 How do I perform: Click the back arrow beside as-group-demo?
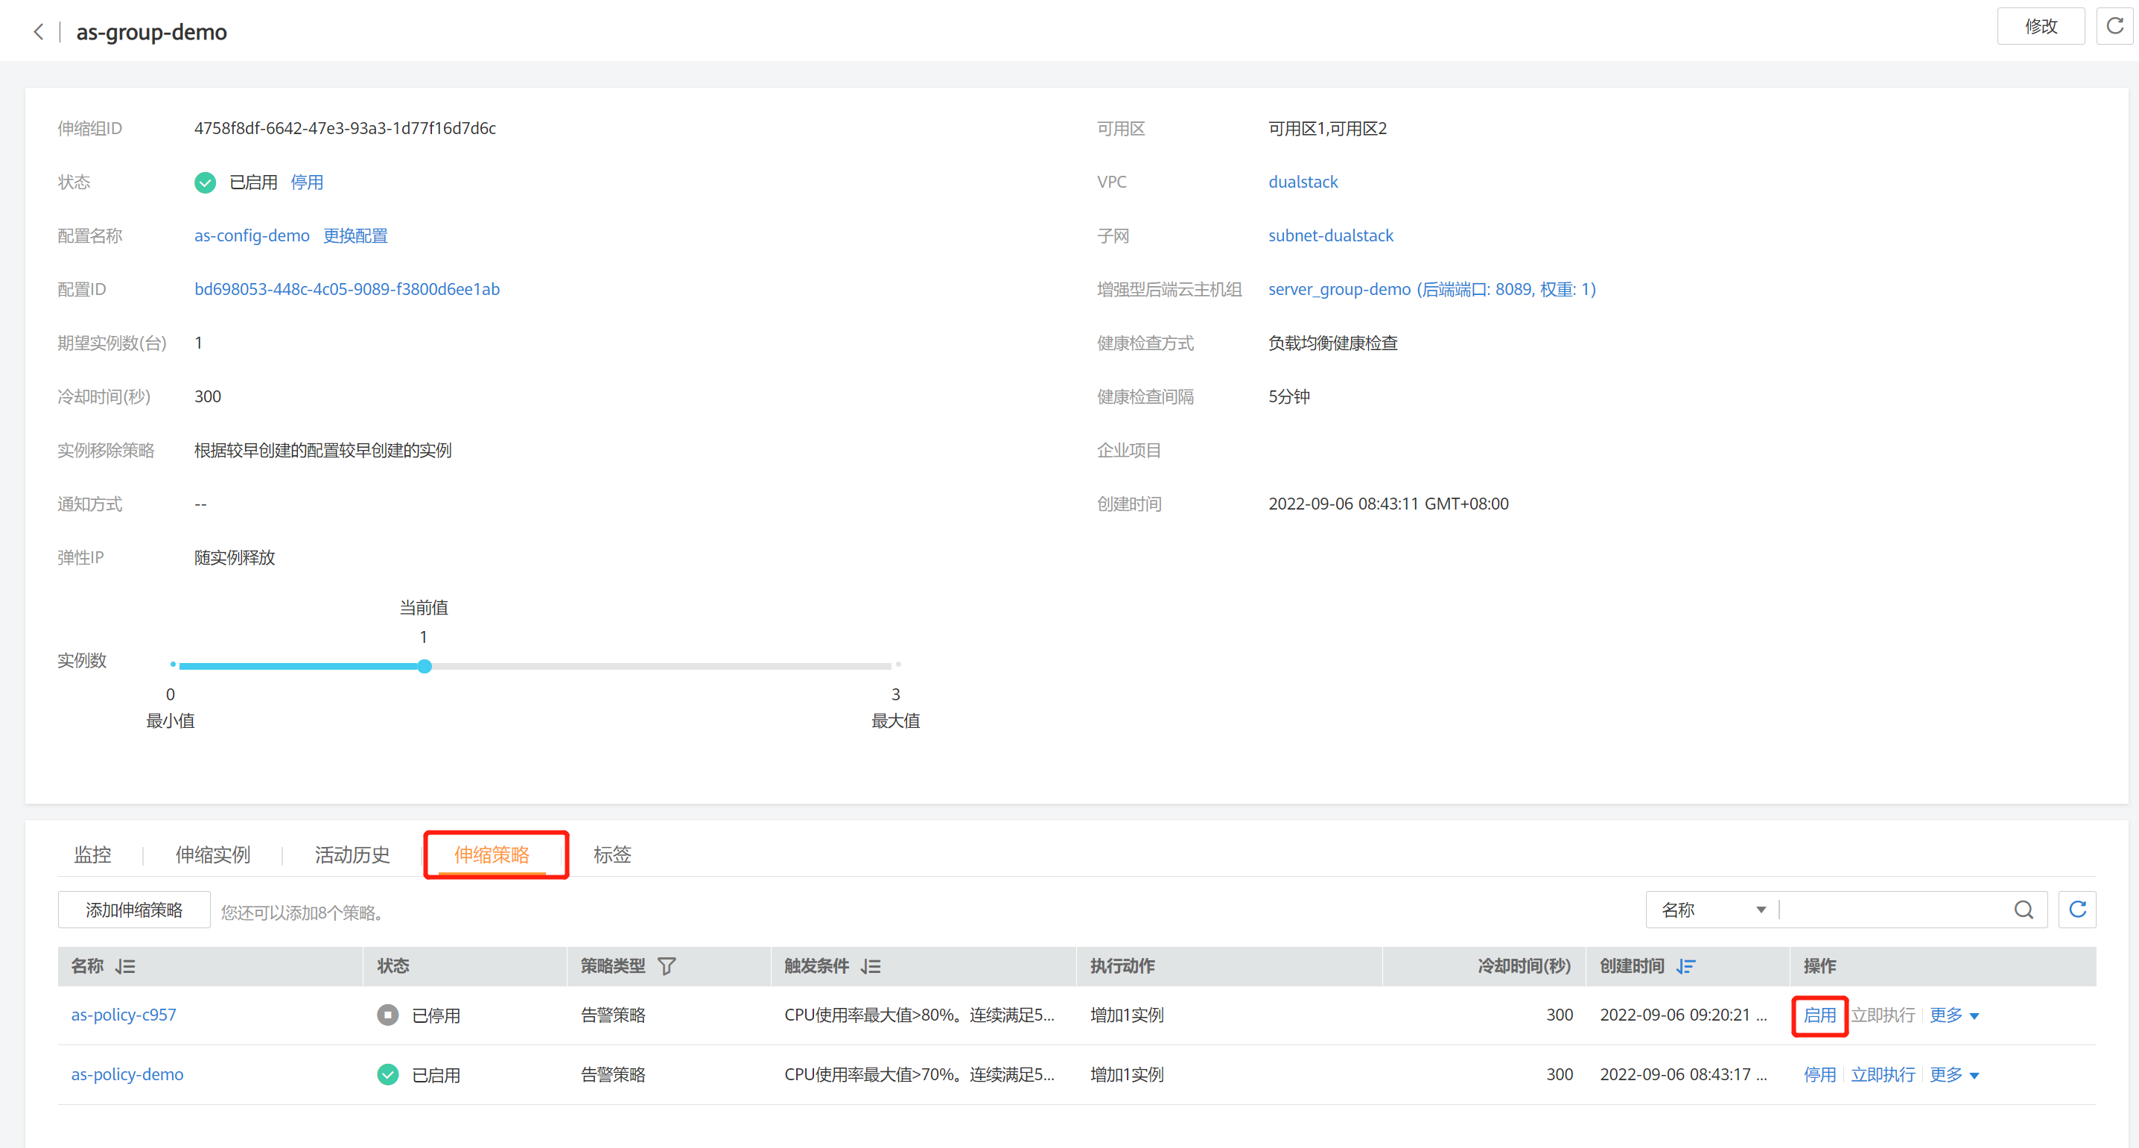click(38, 31)
